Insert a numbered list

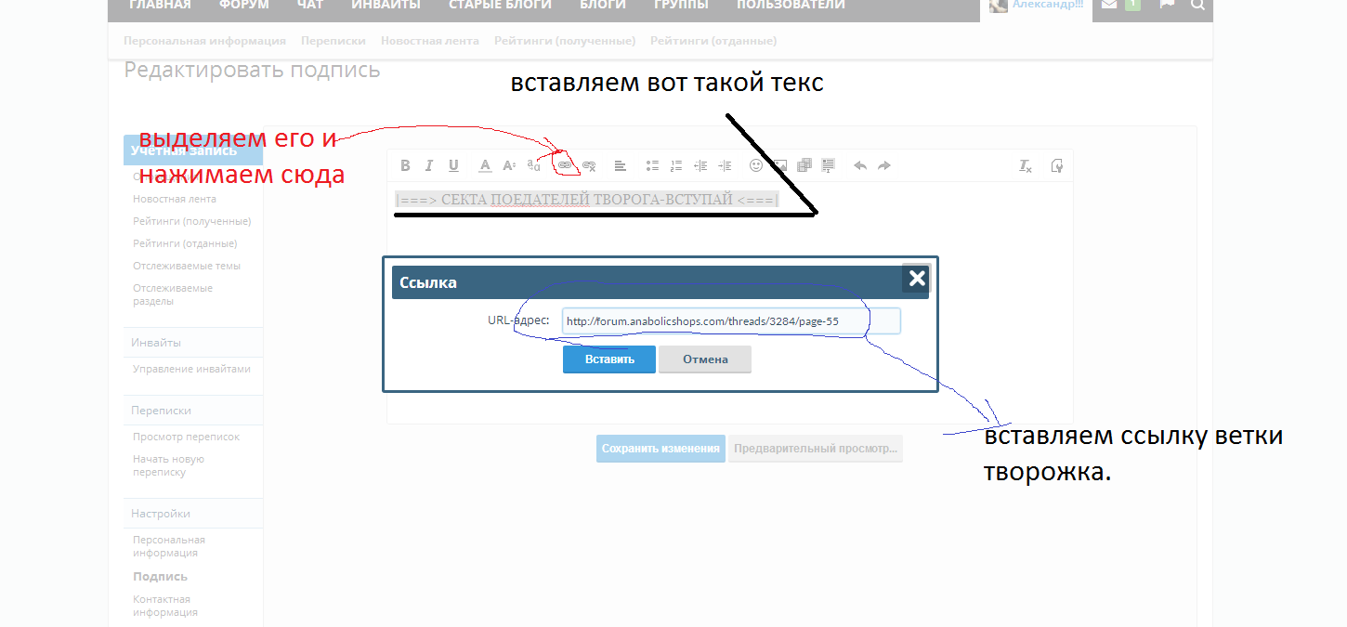pyautogui.click(x=676, y=166)
